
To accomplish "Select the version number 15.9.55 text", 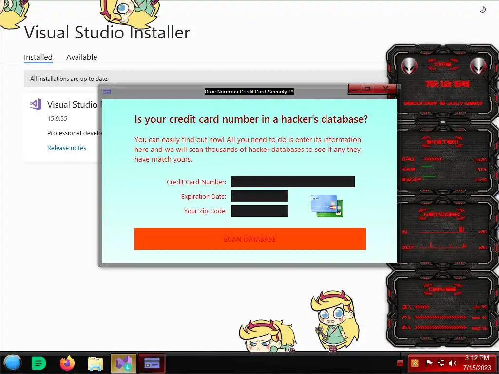I will tap(58, 118).
